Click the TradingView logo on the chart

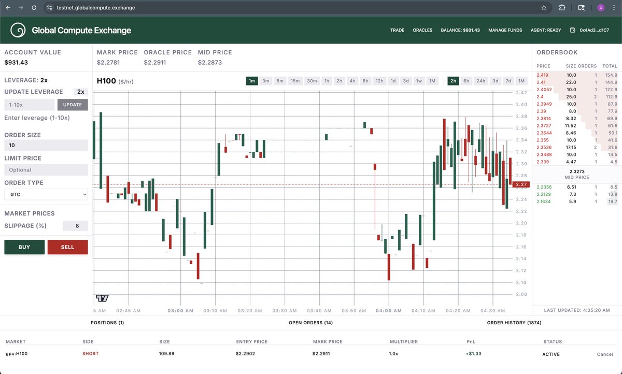102,298
